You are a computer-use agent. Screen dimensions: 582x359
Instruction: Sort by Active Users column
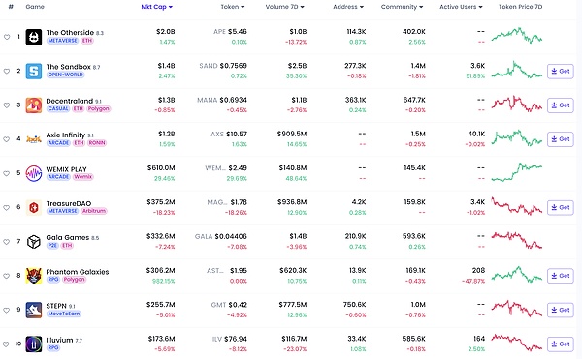[461, 7]
